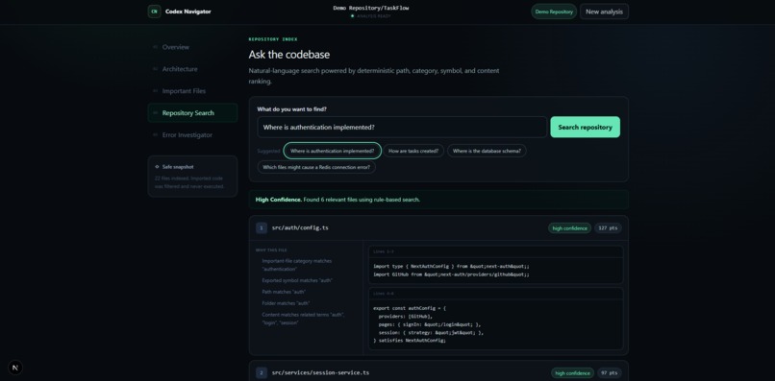Click high confidence badge on config.ts result
This screenshot has width=775, height=381.
pos(569,228)
